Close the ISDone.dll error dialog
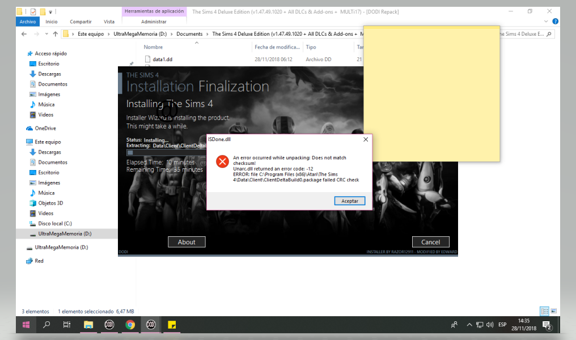 366,139
